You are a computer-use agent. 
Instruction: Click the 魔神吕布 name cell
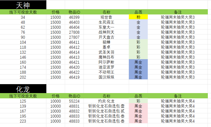[106, 57]
